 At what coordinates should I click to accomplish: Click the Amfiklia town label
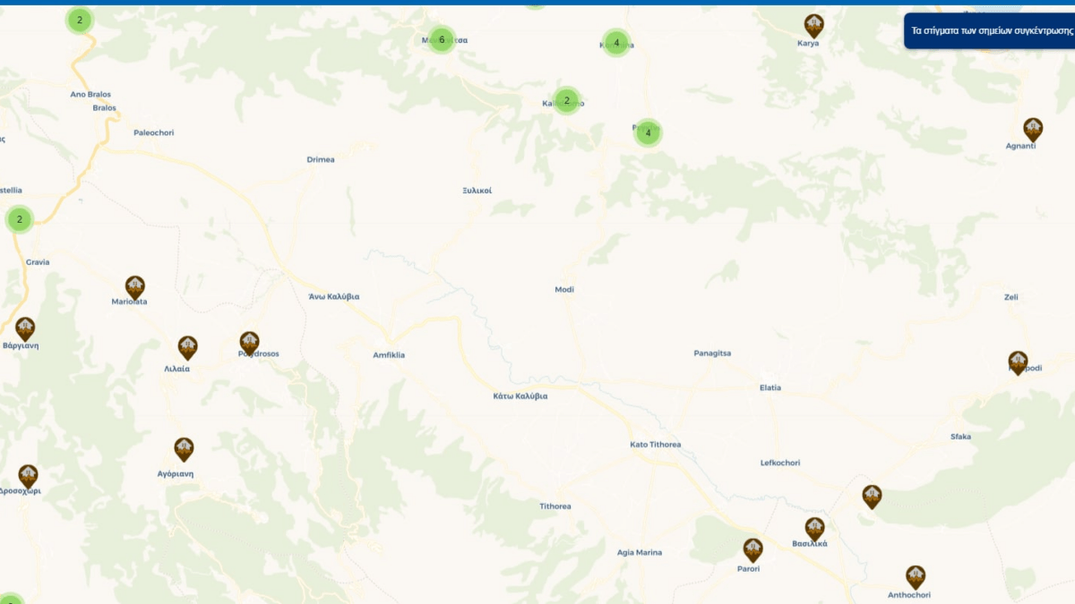(389, 355)
